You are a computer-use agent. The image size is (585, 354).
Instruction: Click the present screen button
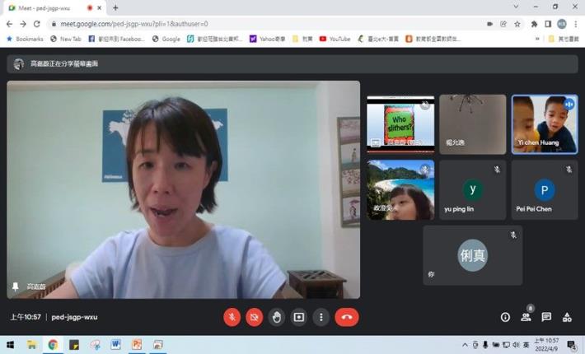click(x=299, y=317)
